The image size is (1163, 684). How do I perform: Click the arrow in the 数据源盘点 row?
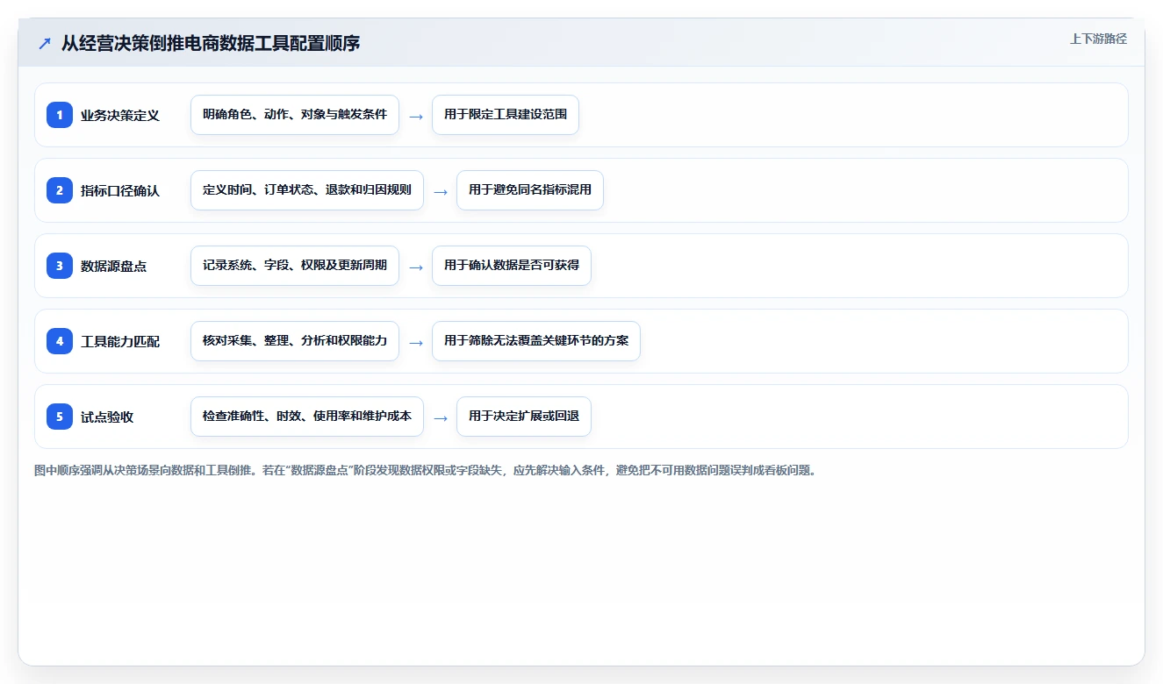(416, 267)
